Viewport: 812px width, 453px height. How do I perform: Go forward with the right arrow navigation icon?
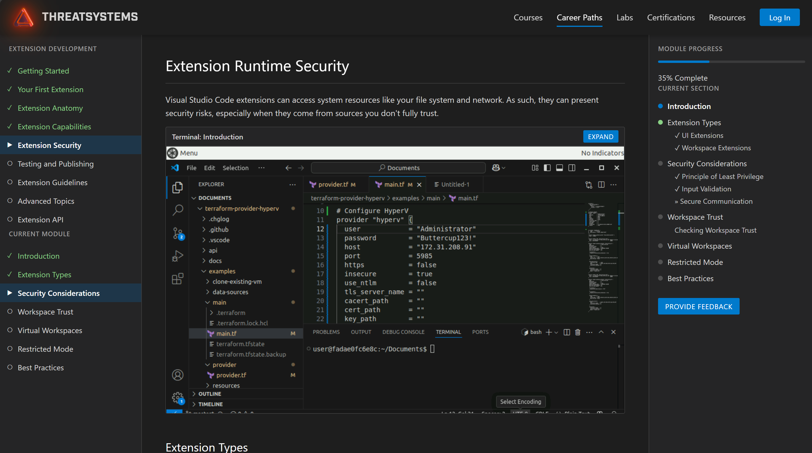pos(301,168)
